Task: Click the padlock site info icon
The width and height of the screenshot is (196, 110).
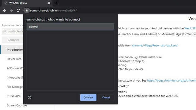Action: pos(27,10)
